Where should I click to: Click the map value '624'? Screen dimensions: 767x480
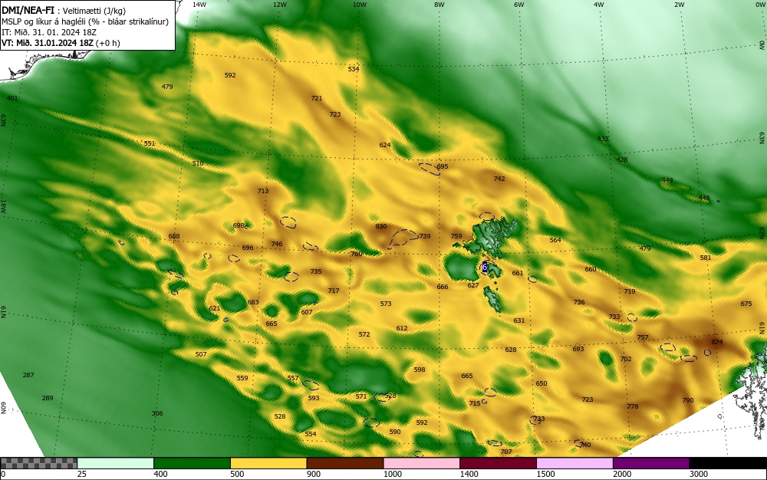(385, 145)
